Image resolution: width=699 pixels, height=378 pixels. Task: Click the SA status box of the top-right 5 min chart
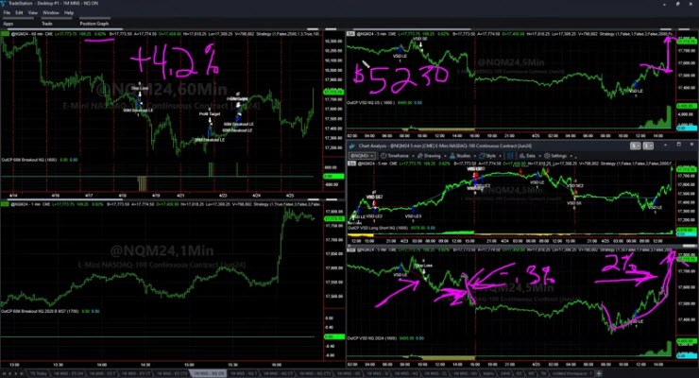click(x=351, y=34)
